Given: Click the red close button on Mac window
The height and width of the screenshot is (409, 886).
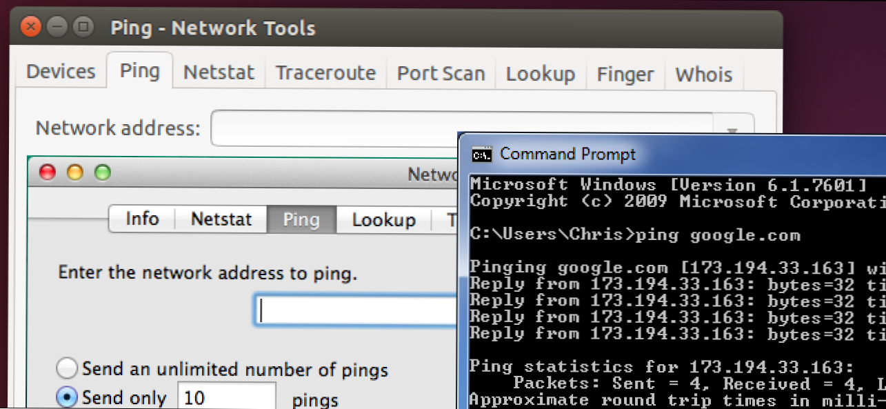Looking at the screenshot, I should 48,172.
